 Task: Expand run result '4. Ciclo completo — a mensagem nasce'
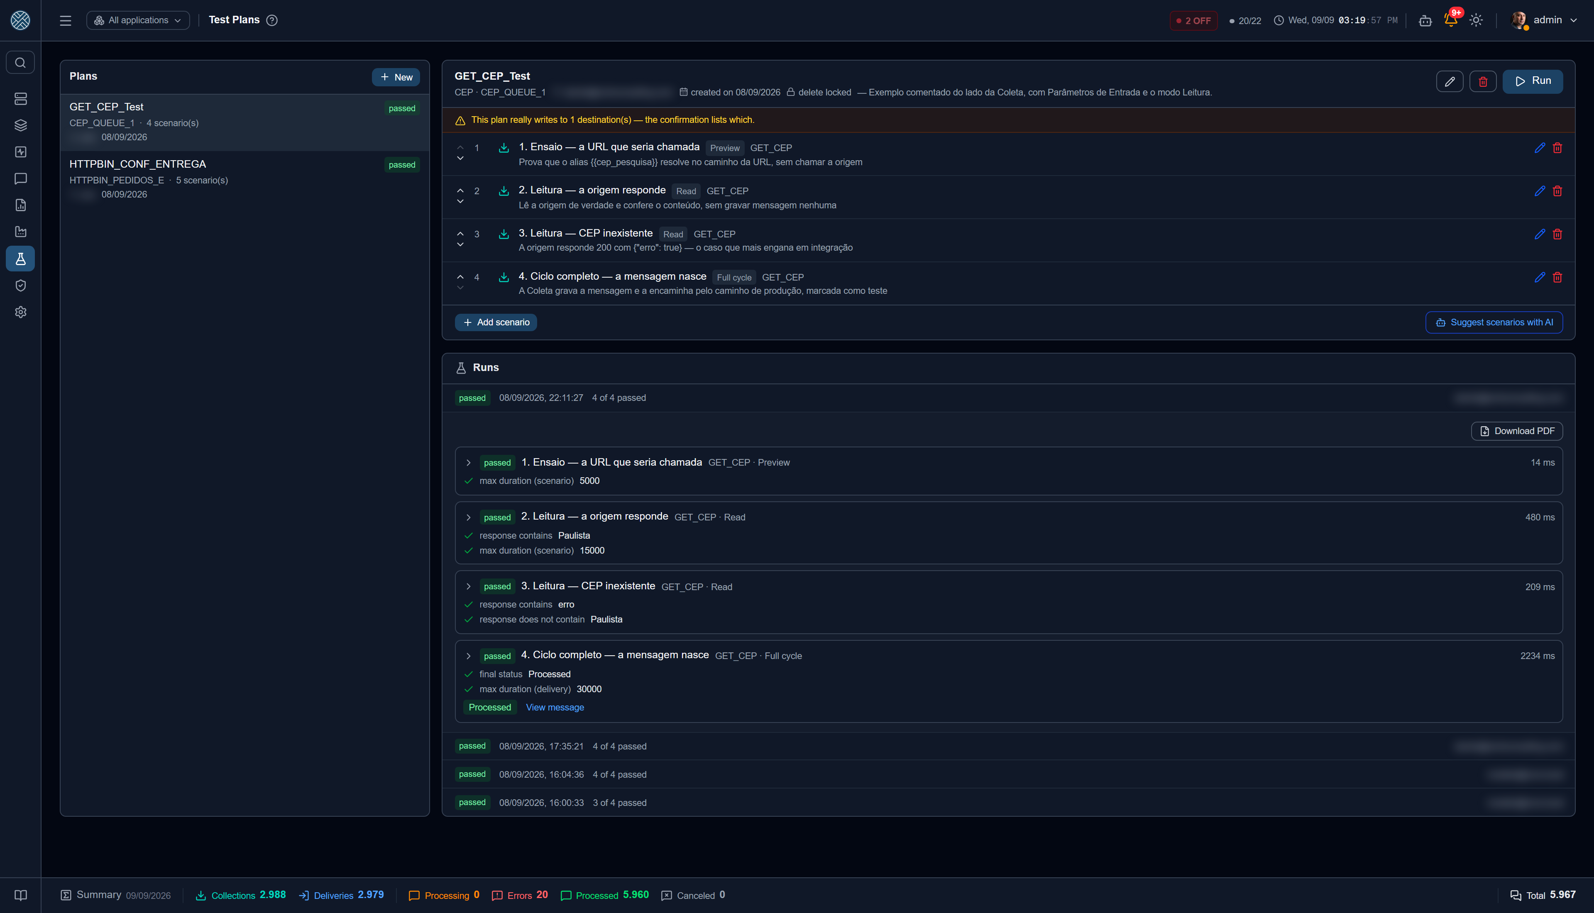(x=468, y=656)
